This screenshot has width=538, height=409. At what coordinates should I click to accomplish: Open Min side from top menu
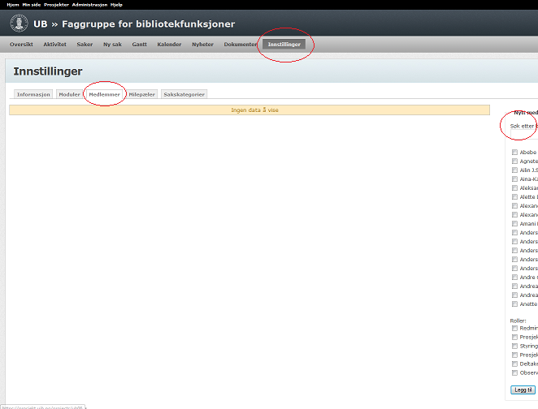pos(31,4)
